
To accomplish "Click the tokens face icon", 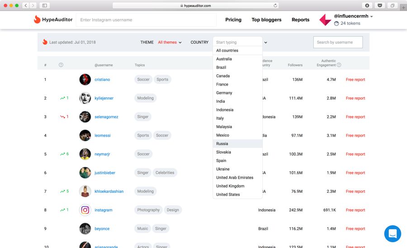I will 336,24.
